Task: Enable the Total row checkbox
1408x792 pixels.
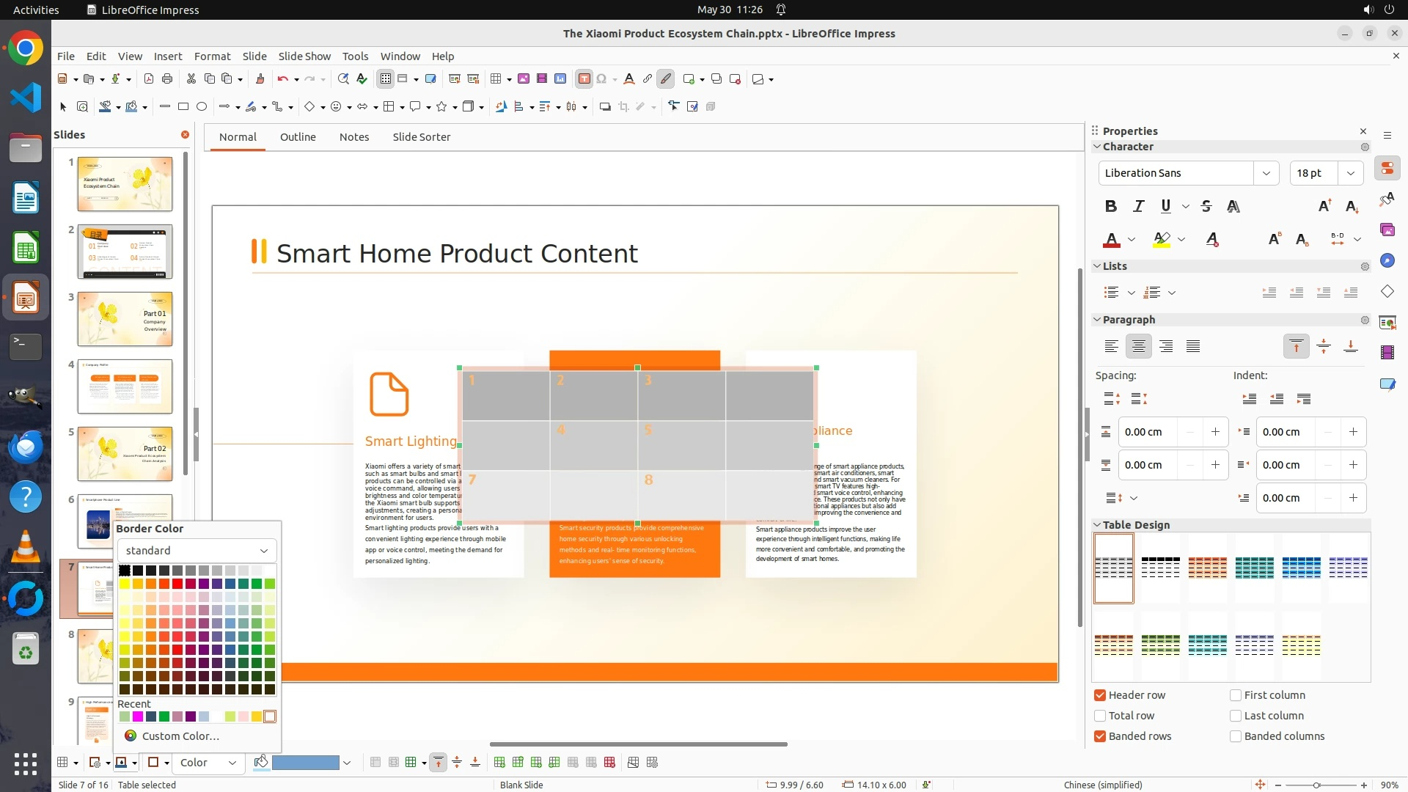Action: click(x=1100, y=716)
